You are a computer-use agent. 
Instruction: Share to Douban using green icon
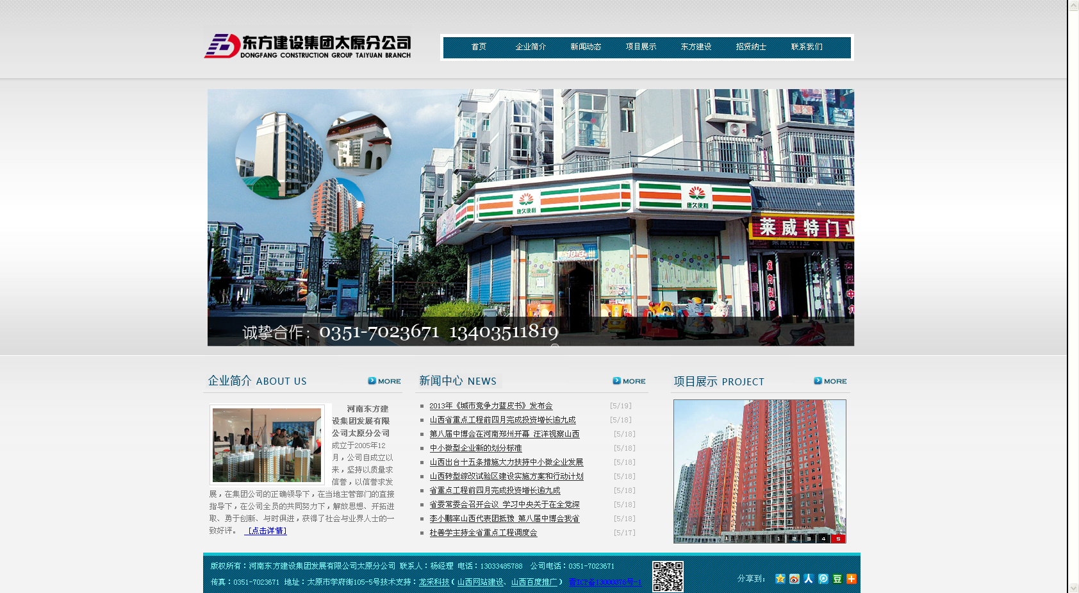click(837, 579)
